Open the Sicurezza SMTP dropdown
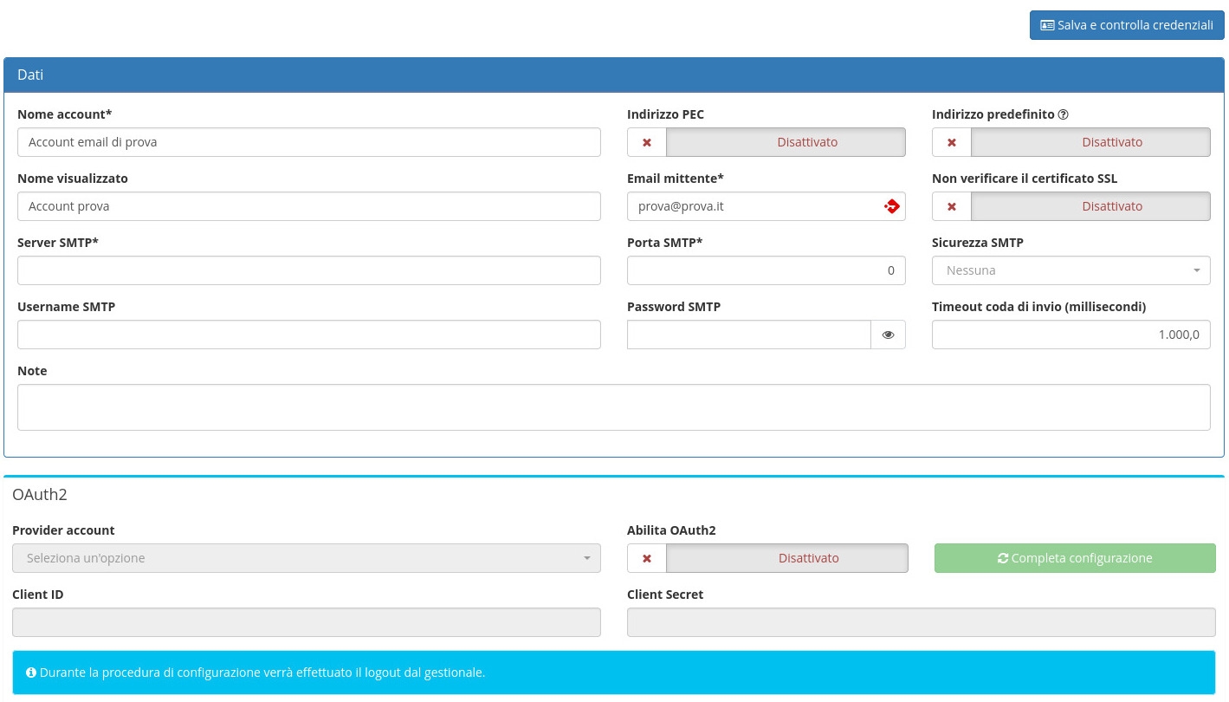The image size is (1229, 702). (1071, 270)
